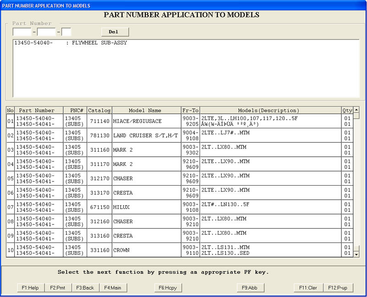Select catalog number 311170
This screenshot has height=297, width=367.
pyautogui.click(x=100, y=164)
